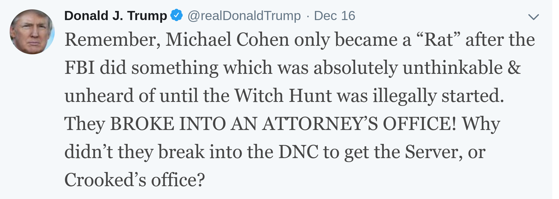559x199 pixels.
Task: Click the text "ATTORNEY'S OFFICE!"
Action: click(359, 124)
